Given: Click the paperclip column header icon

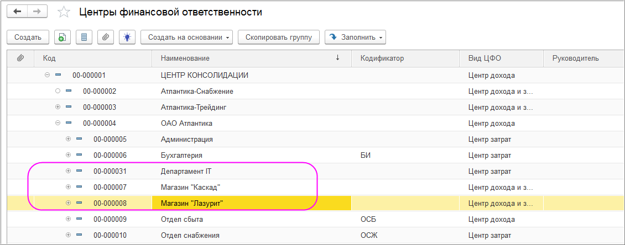Looking at the screenshot, I should [x=20, y=58].
